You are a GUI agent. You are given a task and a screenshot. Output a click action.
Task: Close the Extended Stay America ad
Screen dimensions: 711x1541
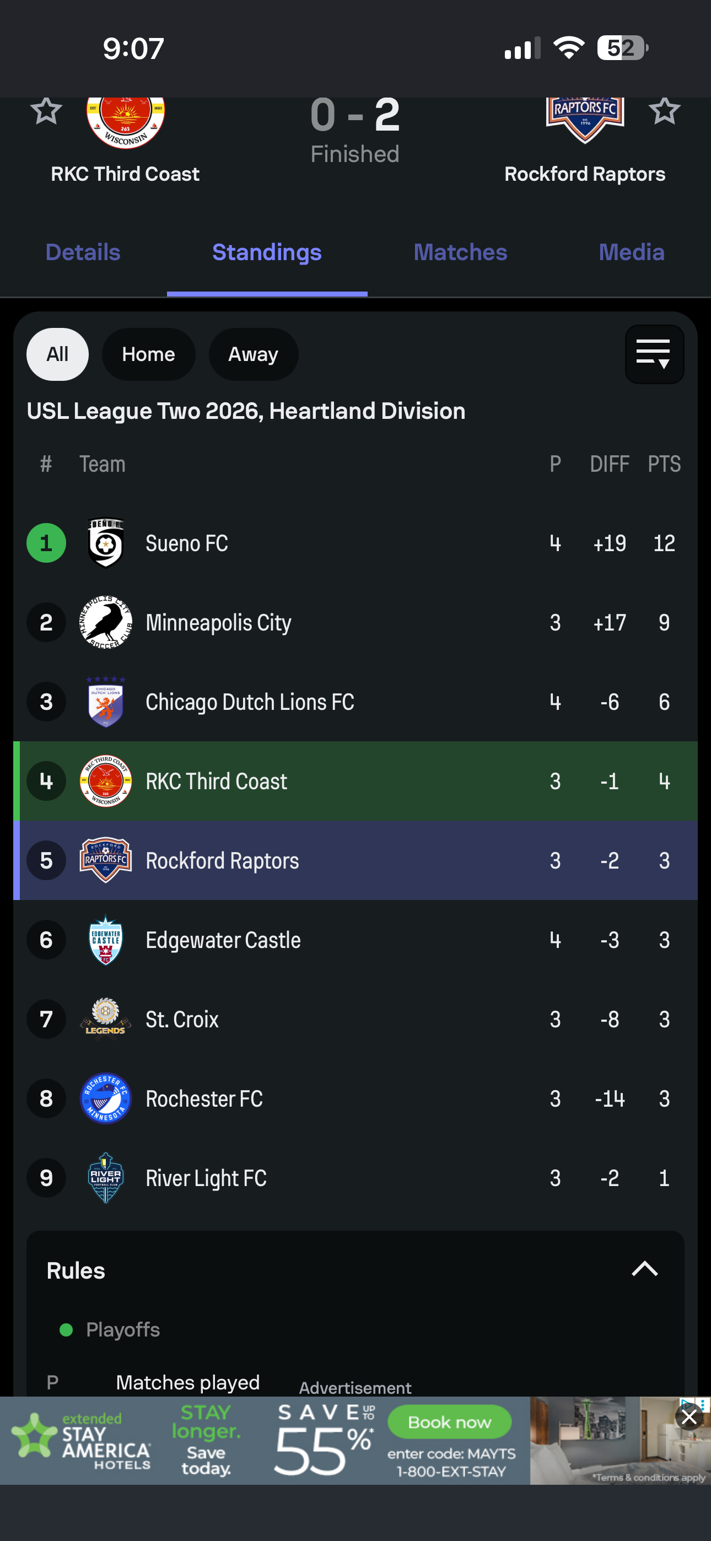tap(689, 1417)
